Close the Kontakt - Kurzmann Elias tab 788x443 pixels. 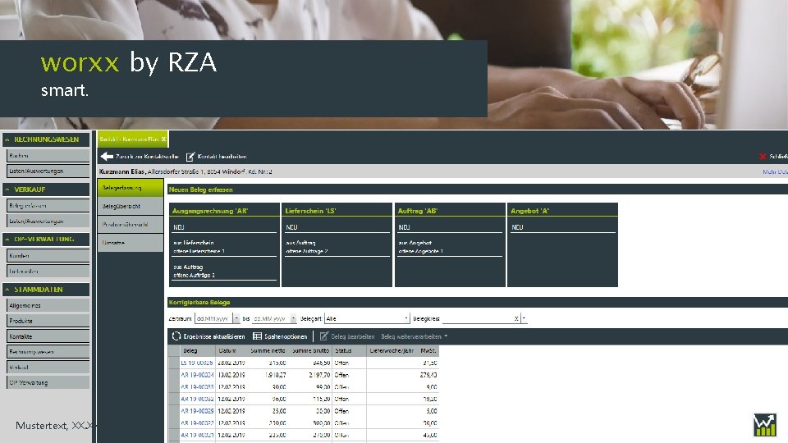pyautogui.click(x=163, y=139)
